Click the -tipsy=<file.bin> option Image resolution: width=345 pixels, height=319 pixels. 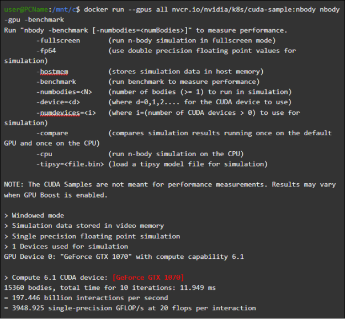(70, 164)
